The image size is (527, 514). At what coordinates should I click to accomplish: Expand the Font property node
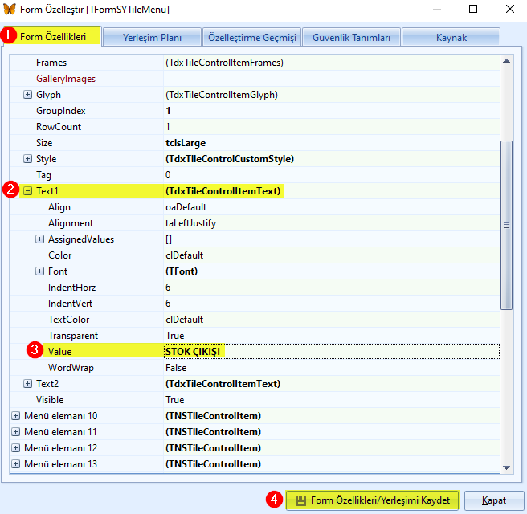(40, 271)
